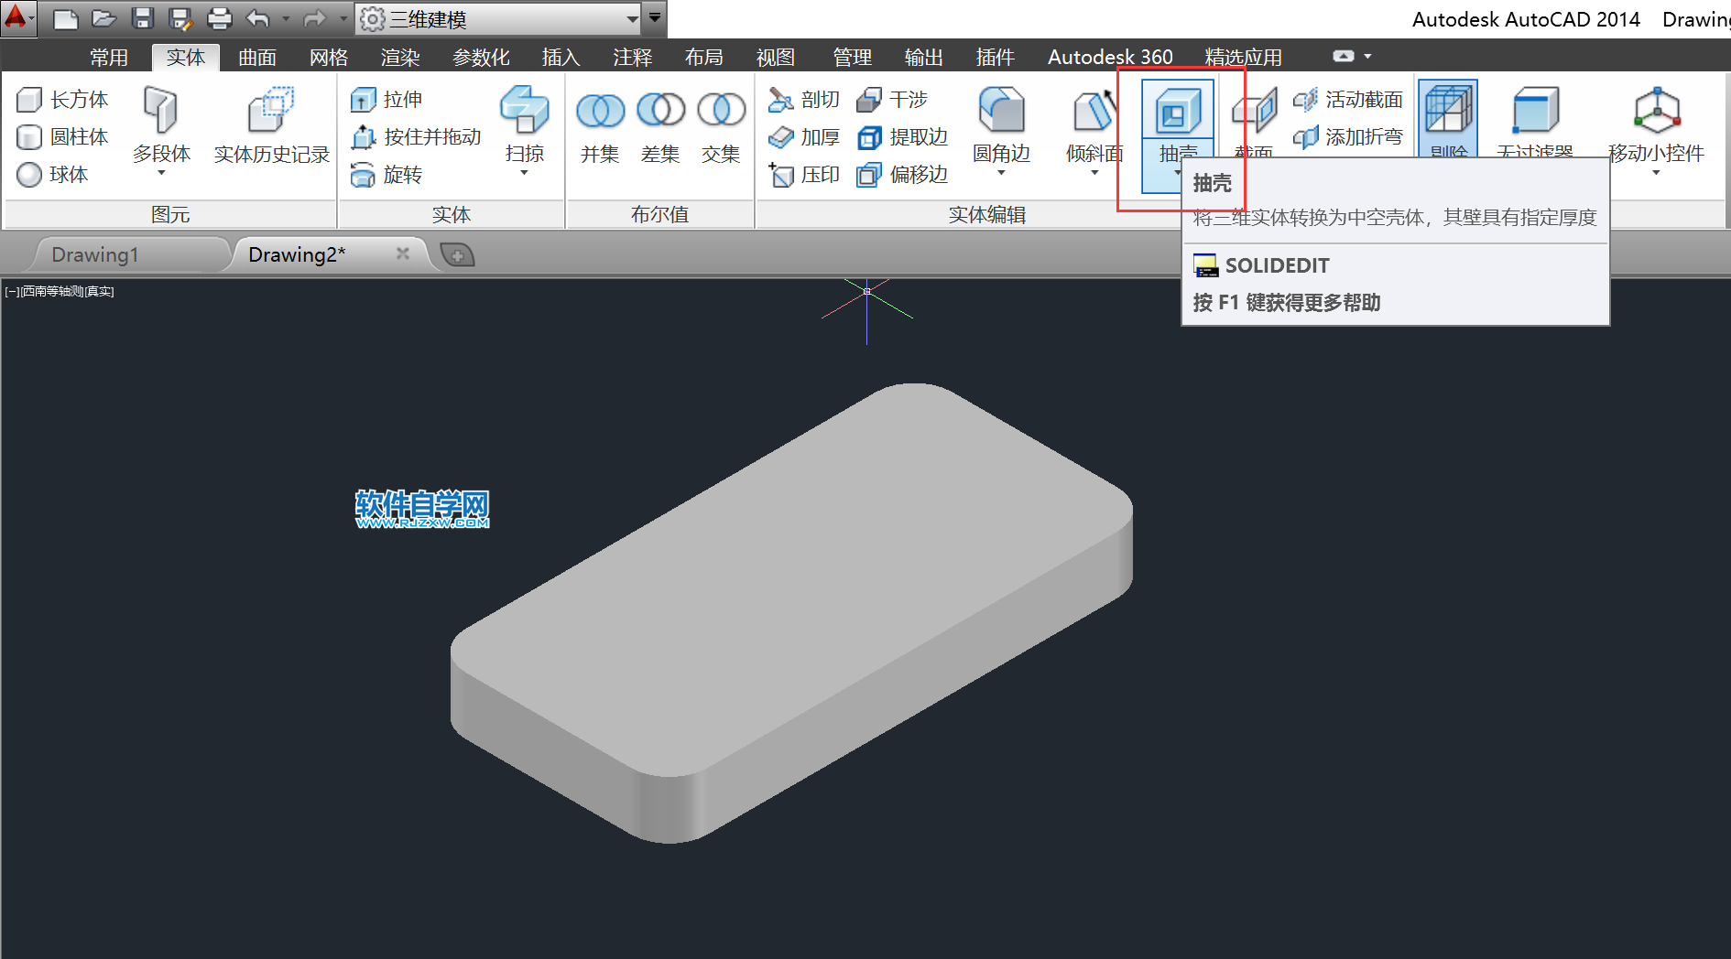
Task: Choose the Intersect (交集) boolean icon
Action: (721, 112)
